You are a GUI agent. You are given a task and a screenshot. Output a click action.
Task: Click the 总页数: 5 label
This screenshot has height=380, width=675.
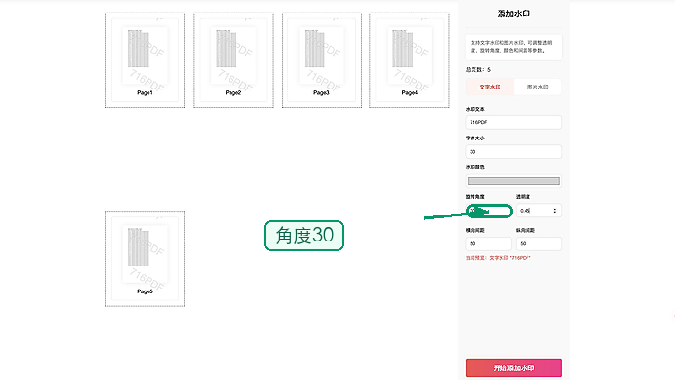coord(478,69)
